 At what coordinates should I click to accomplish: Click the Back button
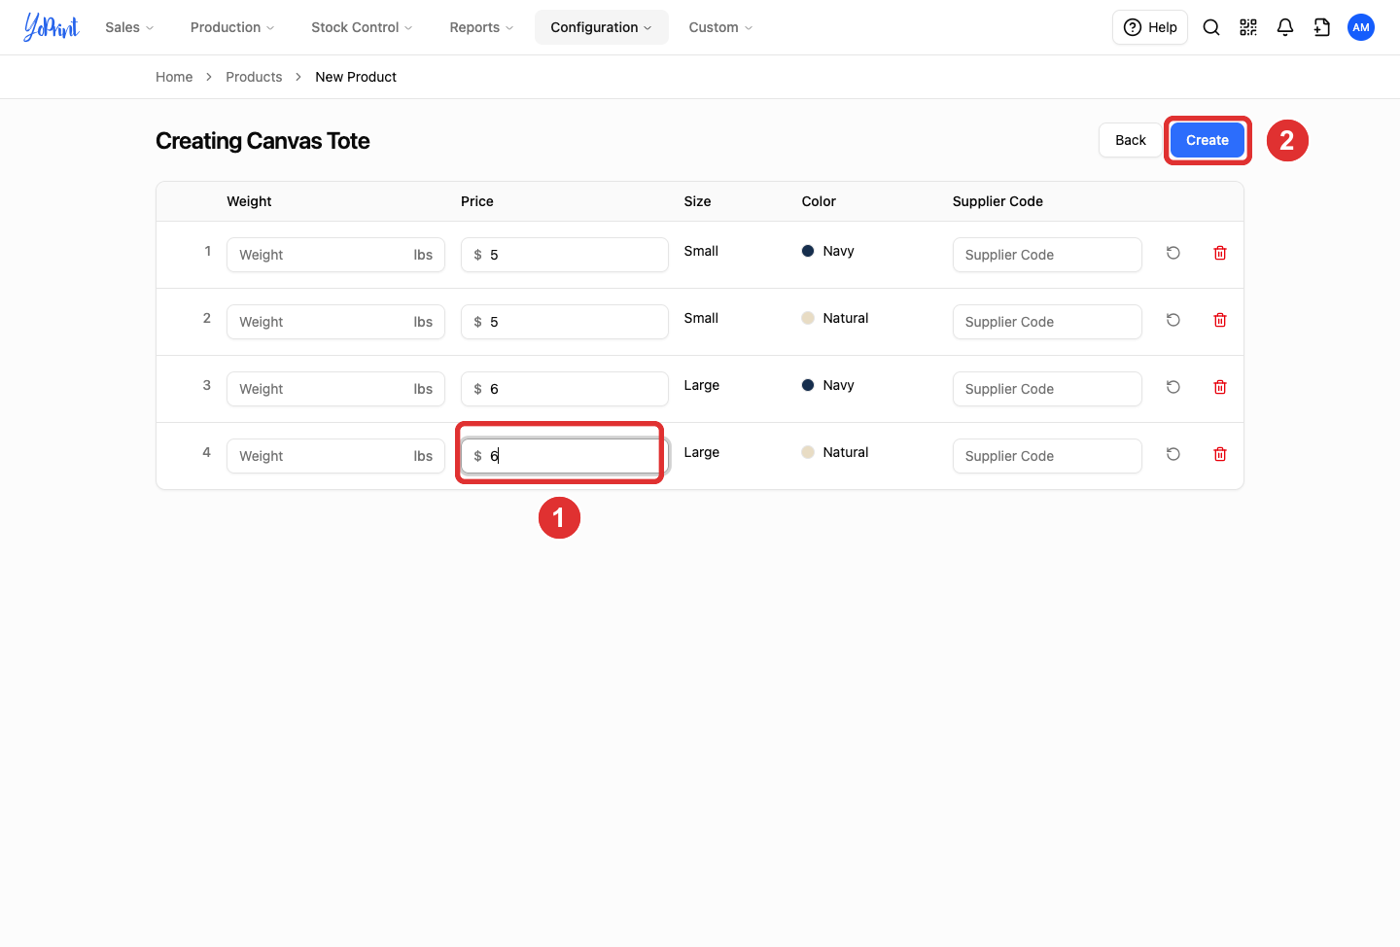(1131, 140)
